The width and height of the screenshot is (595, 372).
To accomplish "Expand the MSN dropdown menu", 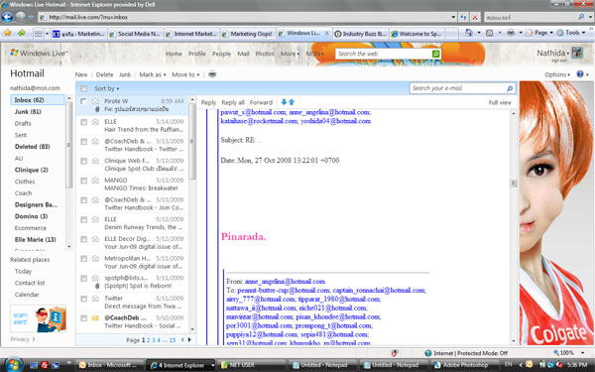I will 315,54.
